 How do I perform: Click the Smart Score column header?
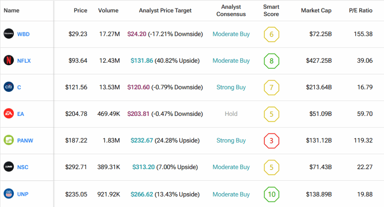point(271,10)
